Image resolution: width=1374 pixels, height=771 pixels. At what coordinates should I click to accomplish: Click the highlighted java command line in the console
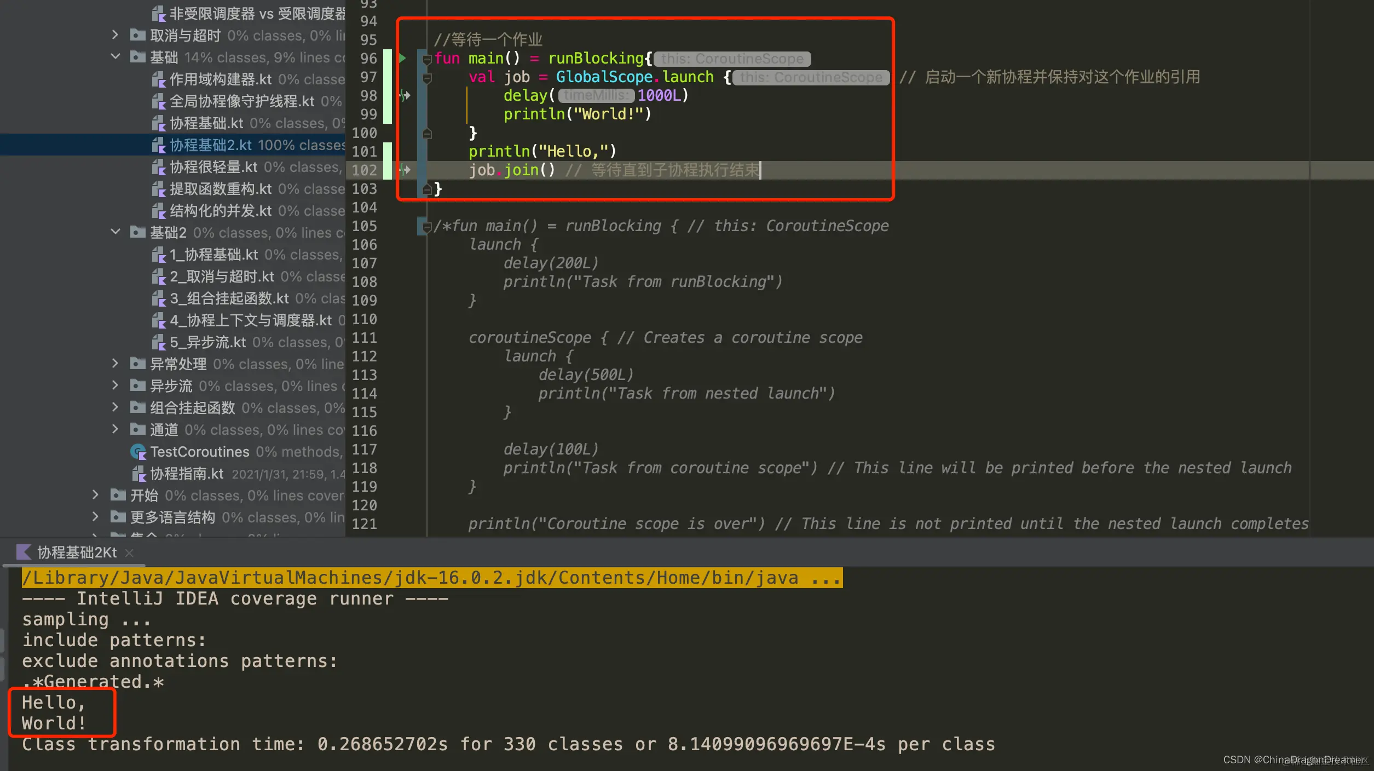(431, 578)
